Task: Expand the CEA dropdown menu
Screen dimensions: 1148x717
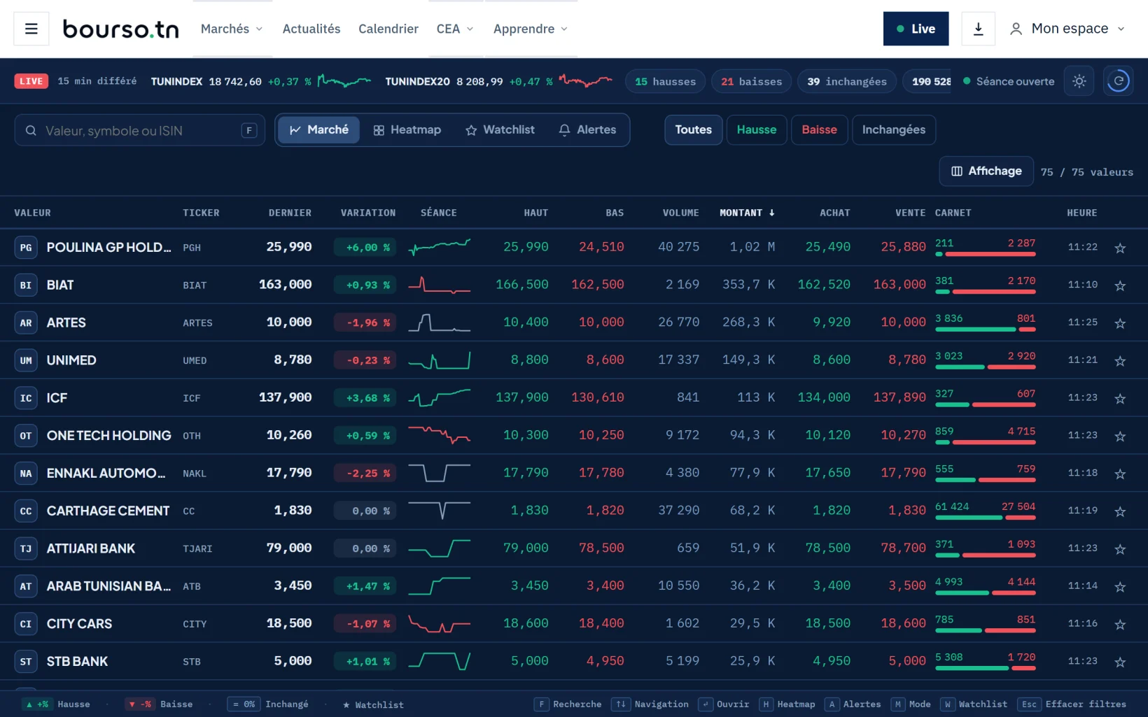Action: pyautogui.click(x=455, y=29)
